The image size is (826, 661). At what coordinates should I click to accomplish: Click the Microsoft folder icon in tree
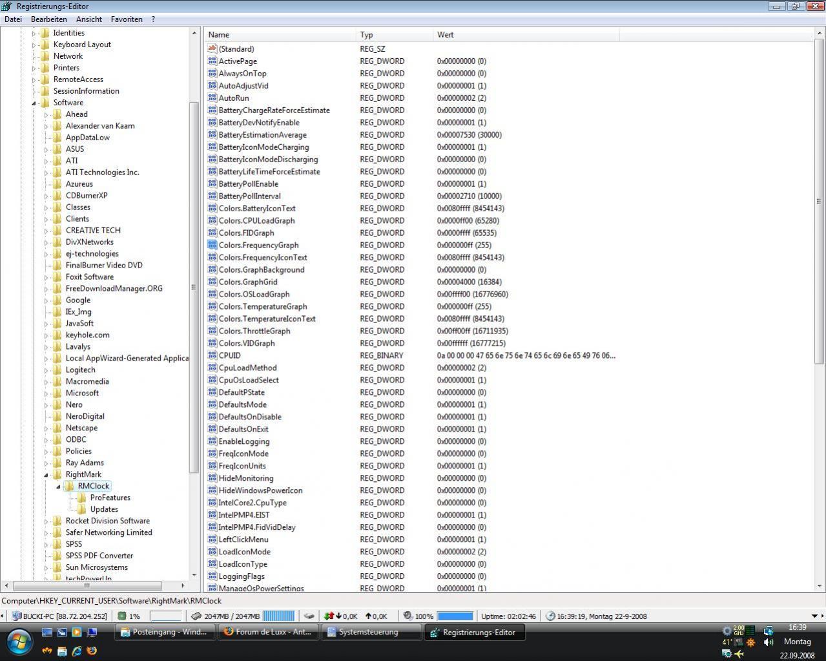tap(57, 393)
